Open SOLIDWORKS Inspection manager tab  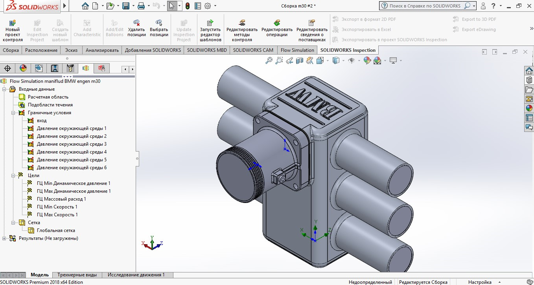(x=101, y=68)
